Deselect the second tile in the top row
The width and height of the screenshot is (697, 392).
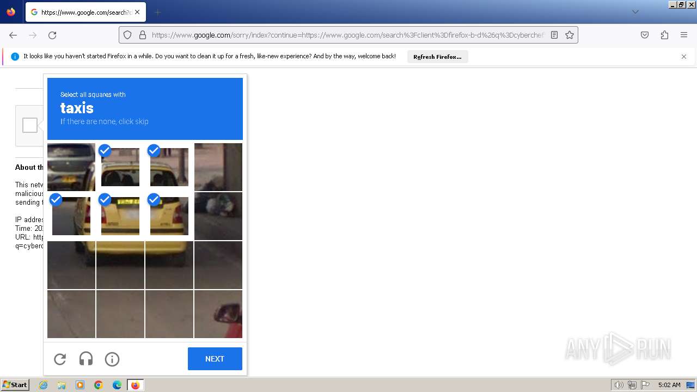click(x=120, y=167)
